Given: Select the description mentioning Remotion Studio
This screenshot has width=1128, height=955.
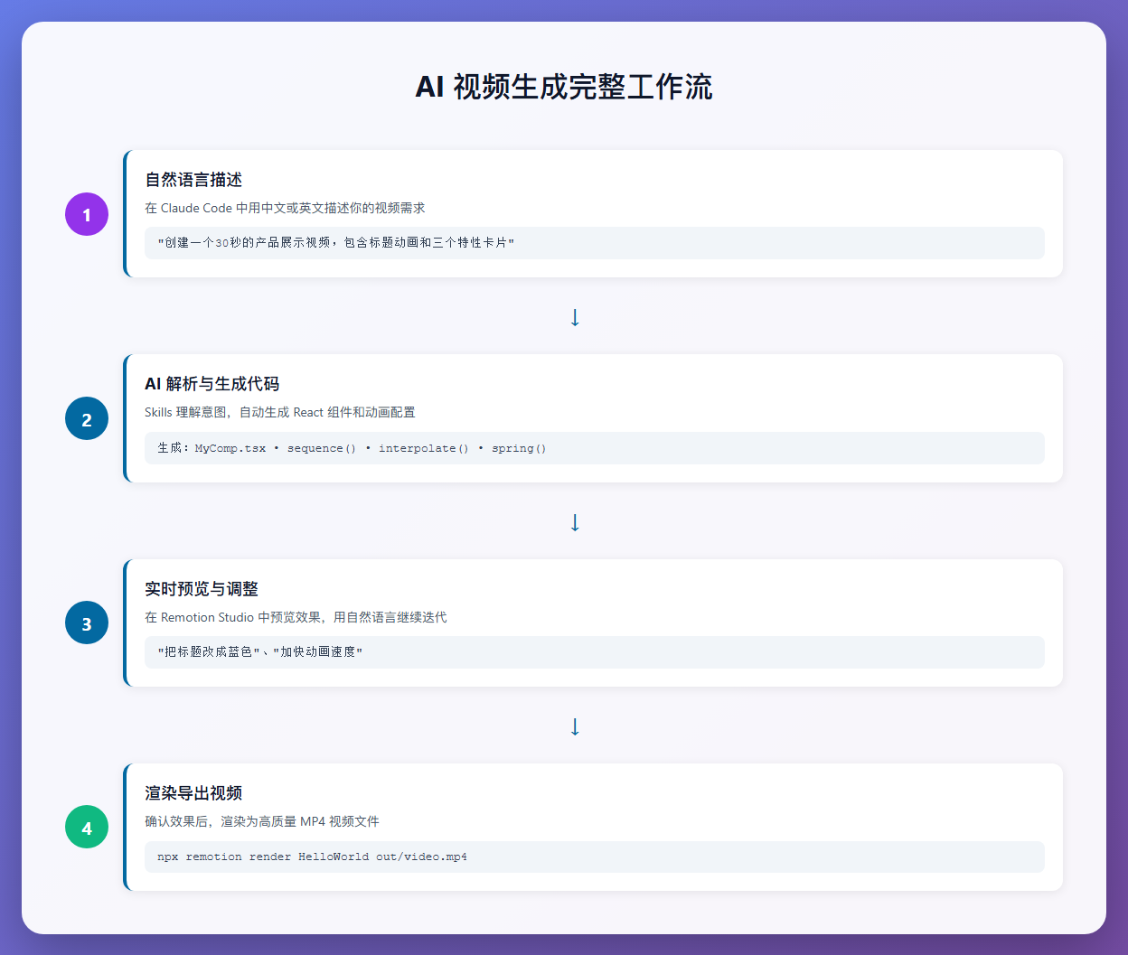Looking at the screenshot, I should (x=296, y=617).
